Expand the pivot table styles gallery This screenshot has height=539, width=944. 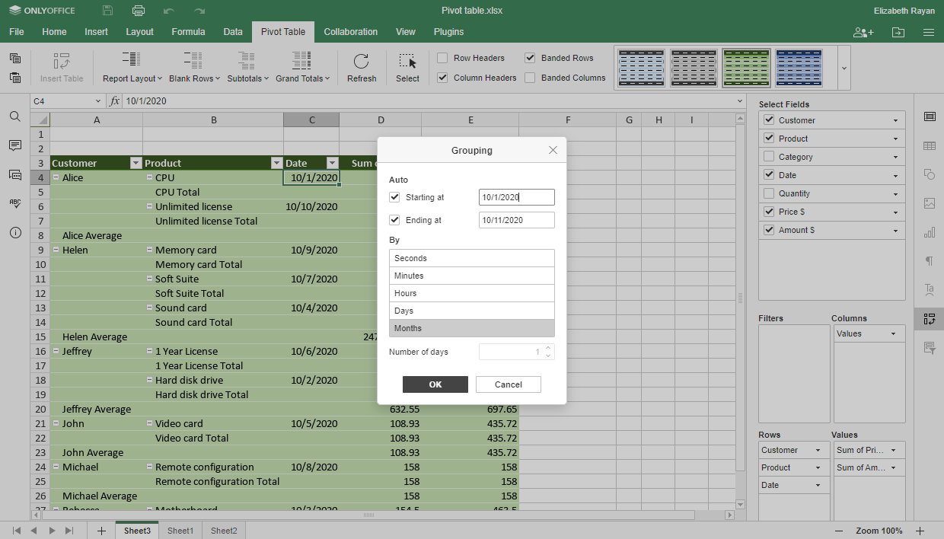[x=844, y=68]
